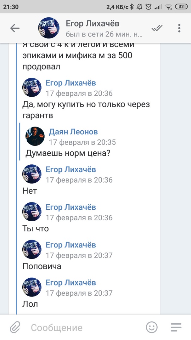Tap the double checkmark icon
The height and width of the screenshot is (340, 191).
click(x=157, y=28)
